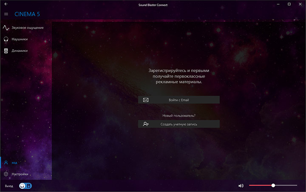Image resolution: width=306 pixels, height=192 pixels.
Task: Close the Sound Blaster Connect window
Action: pyautogui.click(x=300, y=4)
